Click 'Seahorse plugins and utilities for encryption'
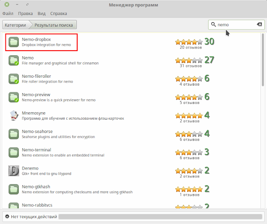Viewport: 267px width, 224px height. [x=58, y=137]
